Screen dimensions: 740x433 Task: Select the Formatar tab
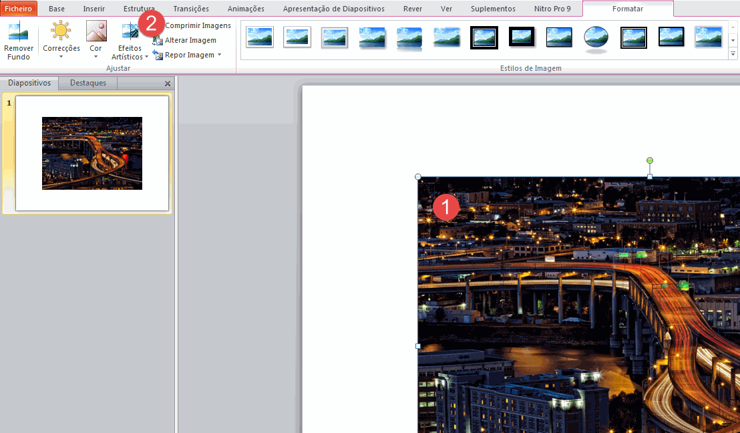point(628,9)
